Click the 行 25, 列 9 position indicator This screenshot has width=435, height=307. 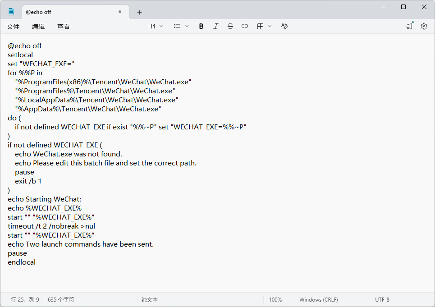pos(25,300)
